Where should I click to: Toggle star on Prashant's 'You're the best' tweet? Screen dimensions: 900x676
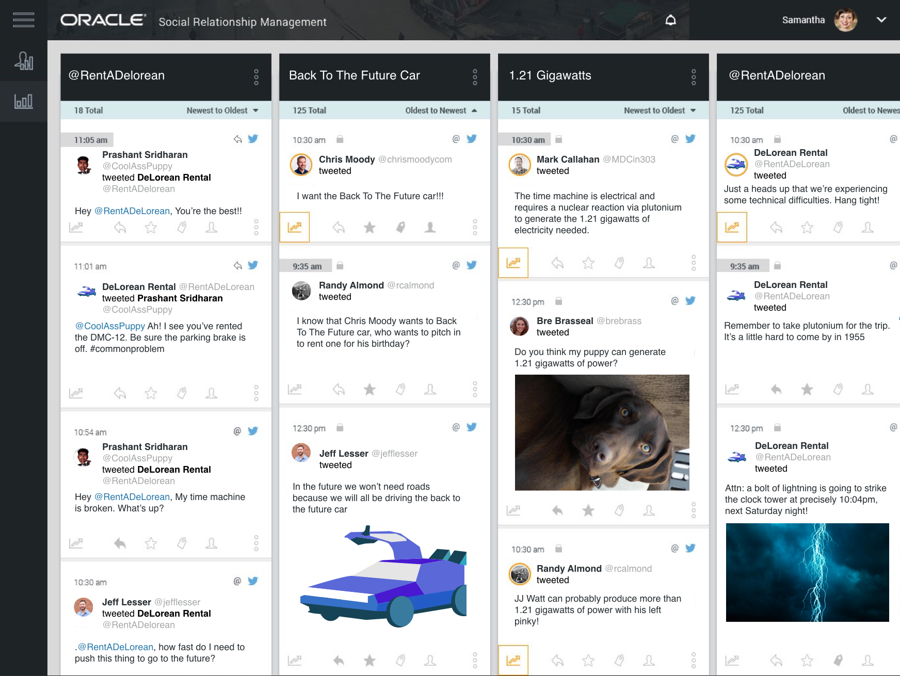[x=151, y=227]
